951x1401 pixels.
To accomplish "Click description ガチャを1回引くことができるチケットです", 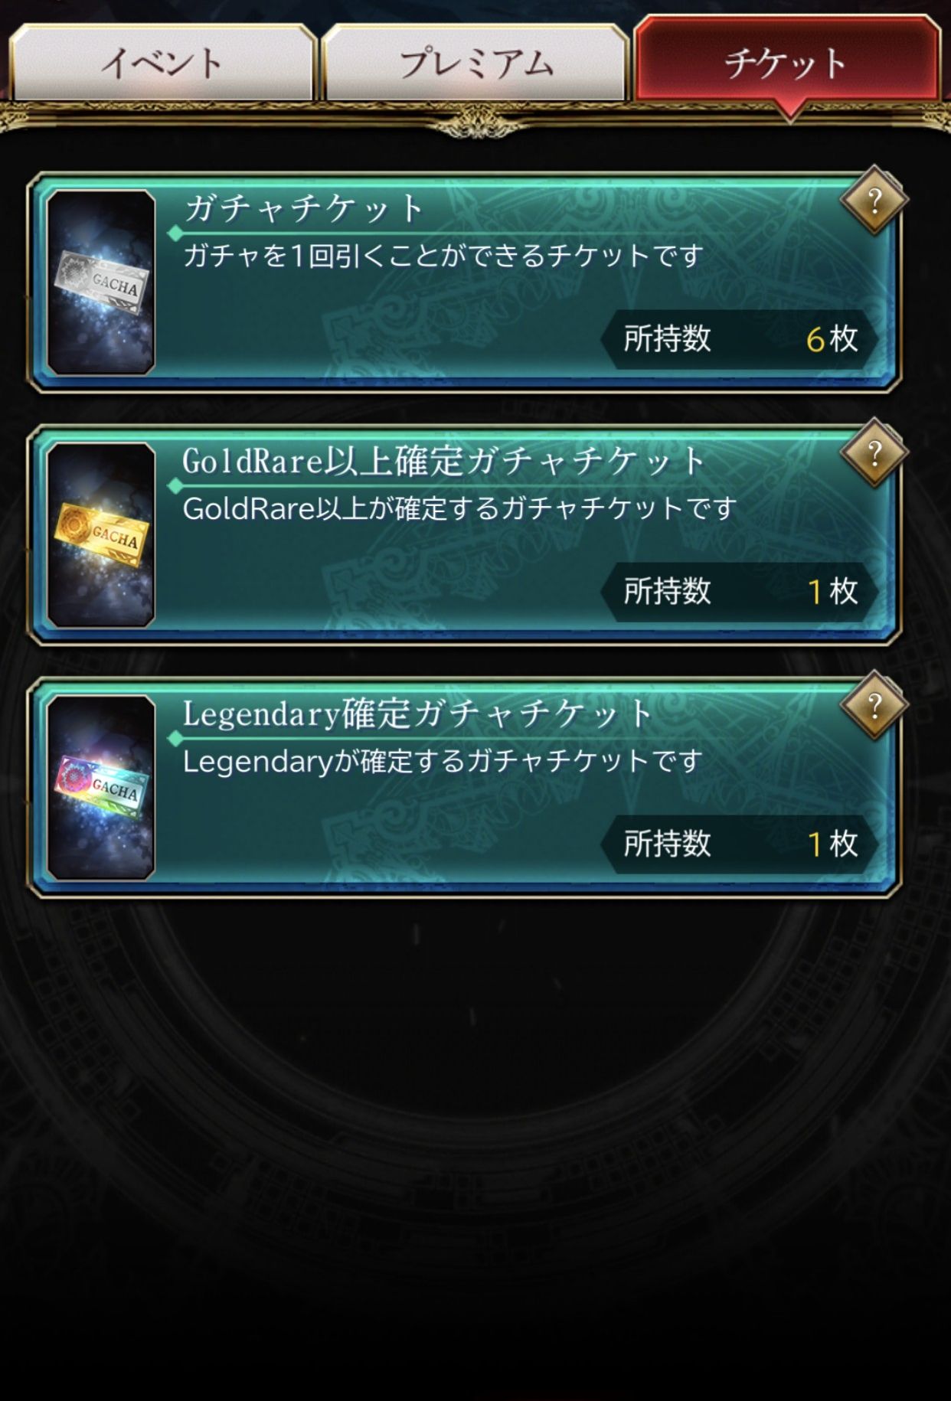I will [443, 256].
